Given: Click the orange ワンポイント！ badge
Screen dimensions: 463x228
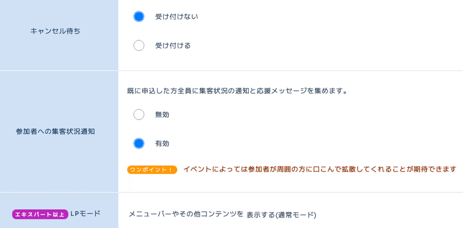Looking at the screenshot, I should click(152, 170).
